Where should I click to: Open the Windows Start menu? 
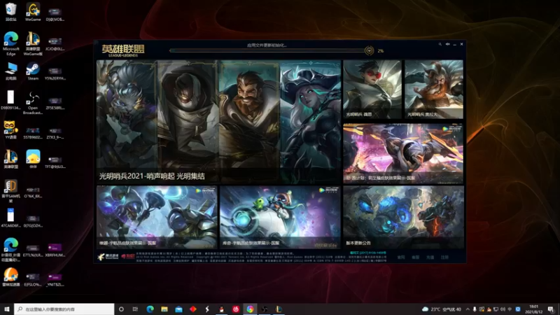(7, 309)
